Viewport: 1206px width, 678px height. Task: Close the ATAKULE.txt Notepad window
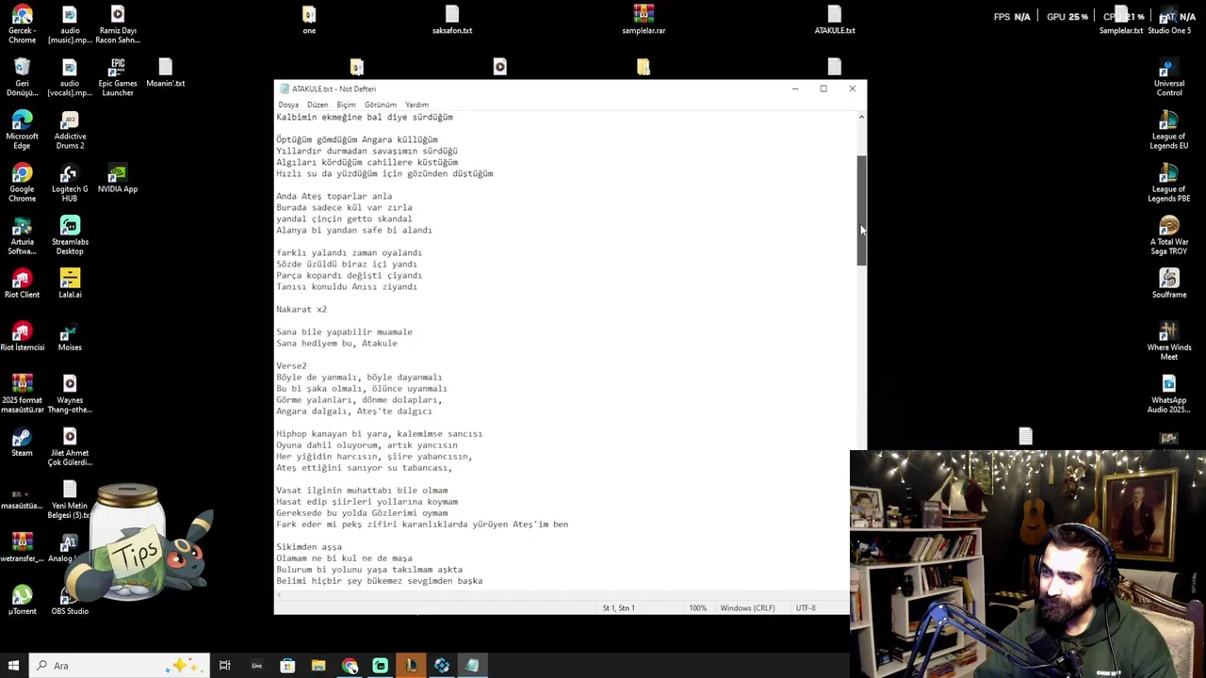click(x=853, y=89)
